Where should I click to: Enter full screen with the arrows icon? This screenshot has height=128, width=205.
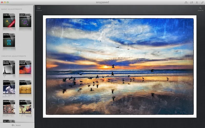202,2
